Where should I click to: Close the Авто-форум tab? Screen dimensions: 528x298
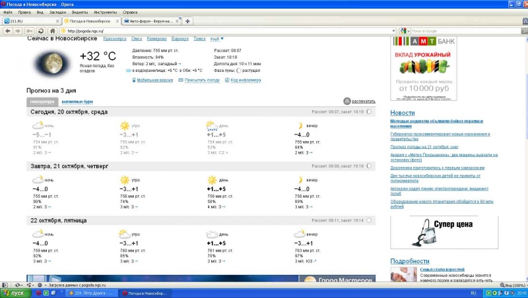click(177, 21)
